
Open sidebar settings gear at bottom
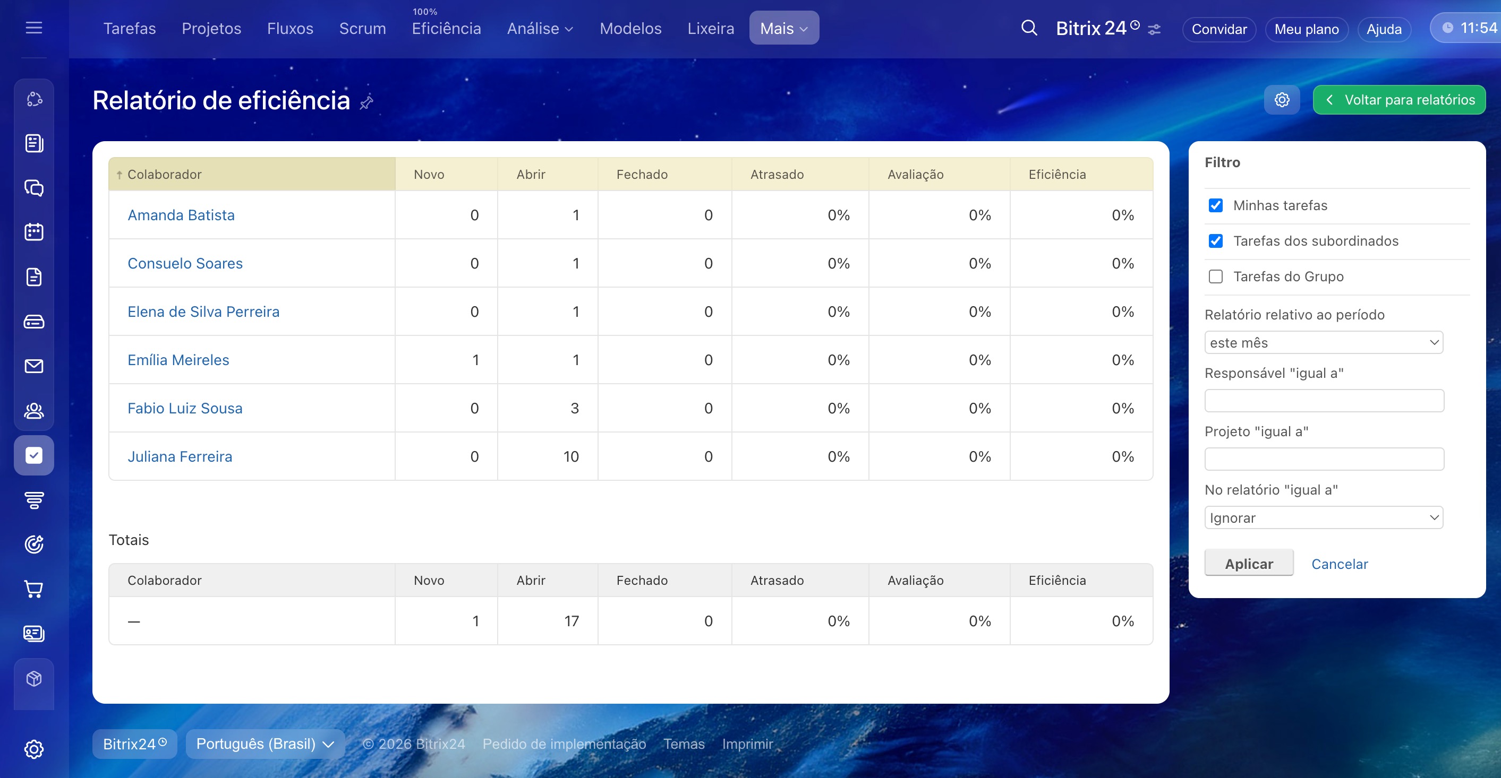[x=34, y=749]
